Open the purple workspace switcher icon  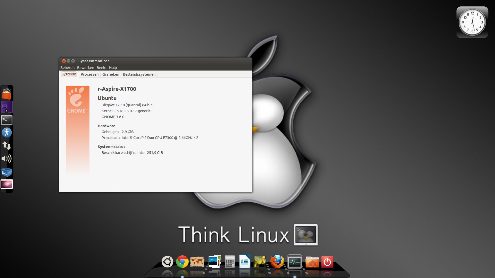(7, 107)
